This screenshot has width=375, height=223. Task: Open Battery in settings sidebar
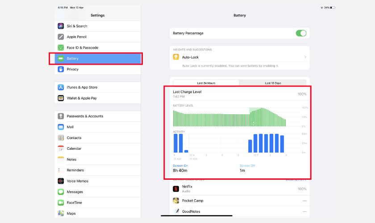[96, 58]
